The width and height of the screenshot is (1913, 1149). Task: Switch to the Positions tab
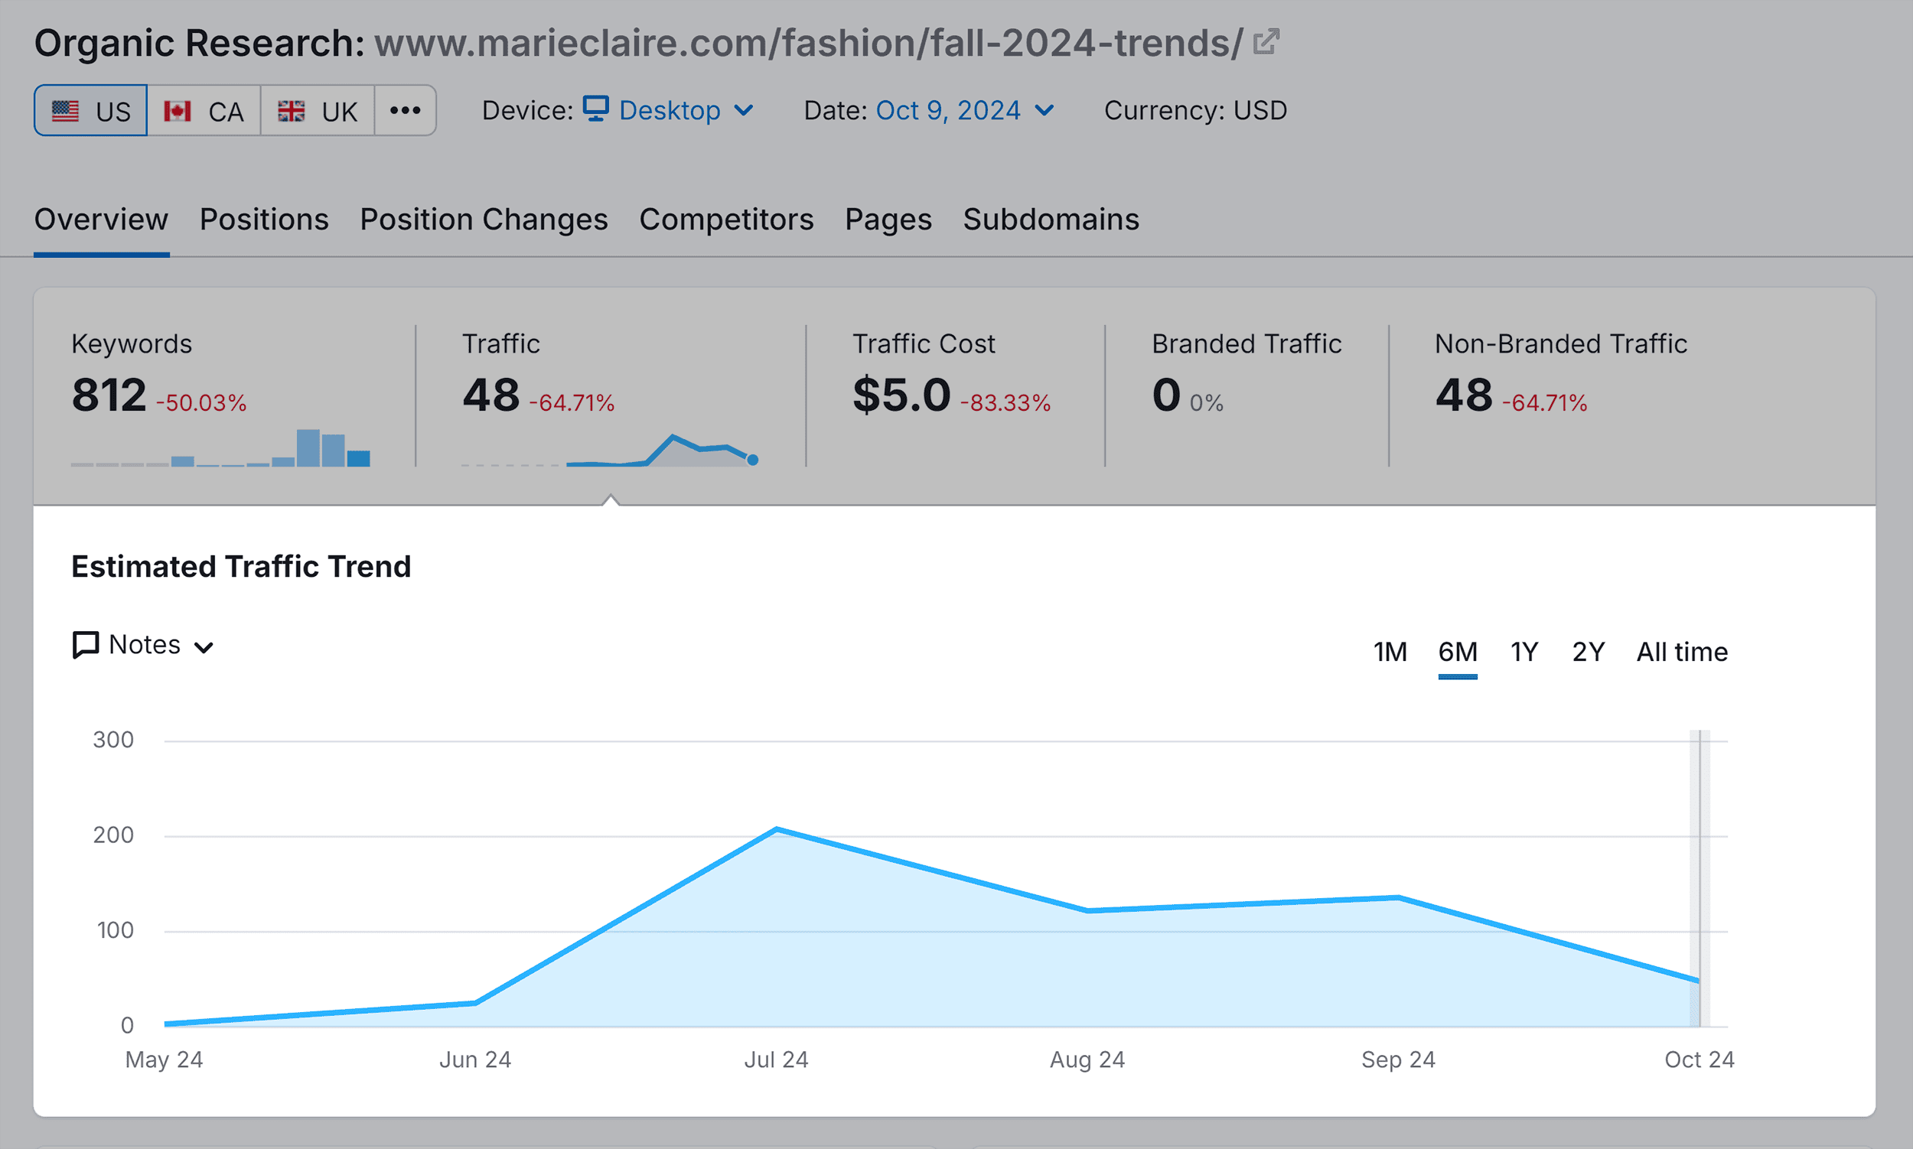(x=264, y=220)
